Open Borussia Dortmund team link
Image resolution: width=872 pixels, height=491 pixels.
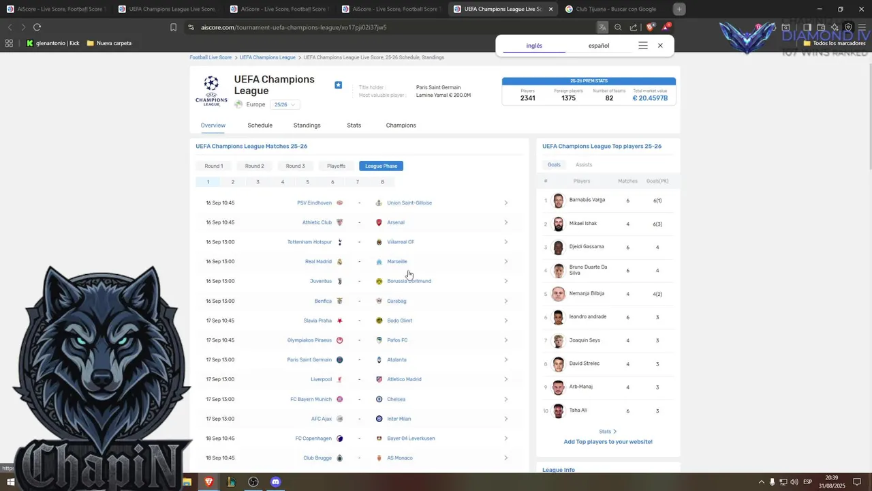[409, 281]
